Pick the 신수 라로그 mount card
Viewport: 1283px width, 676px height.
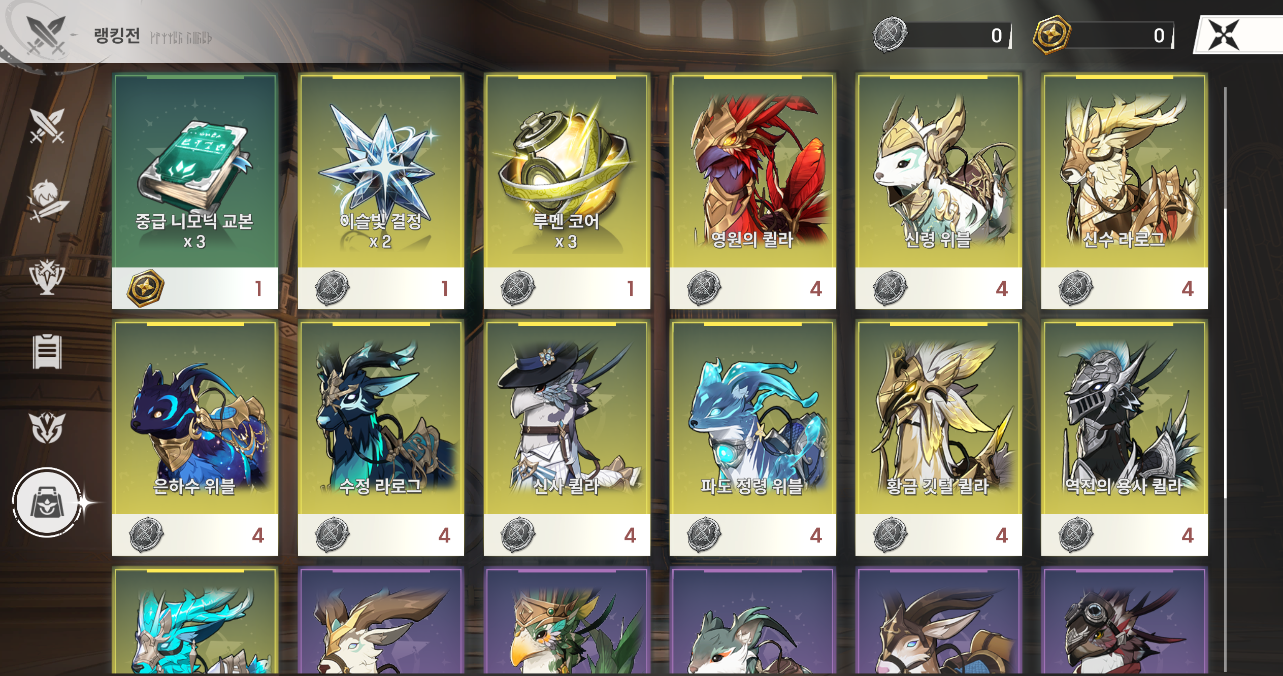click(1124, 191)
